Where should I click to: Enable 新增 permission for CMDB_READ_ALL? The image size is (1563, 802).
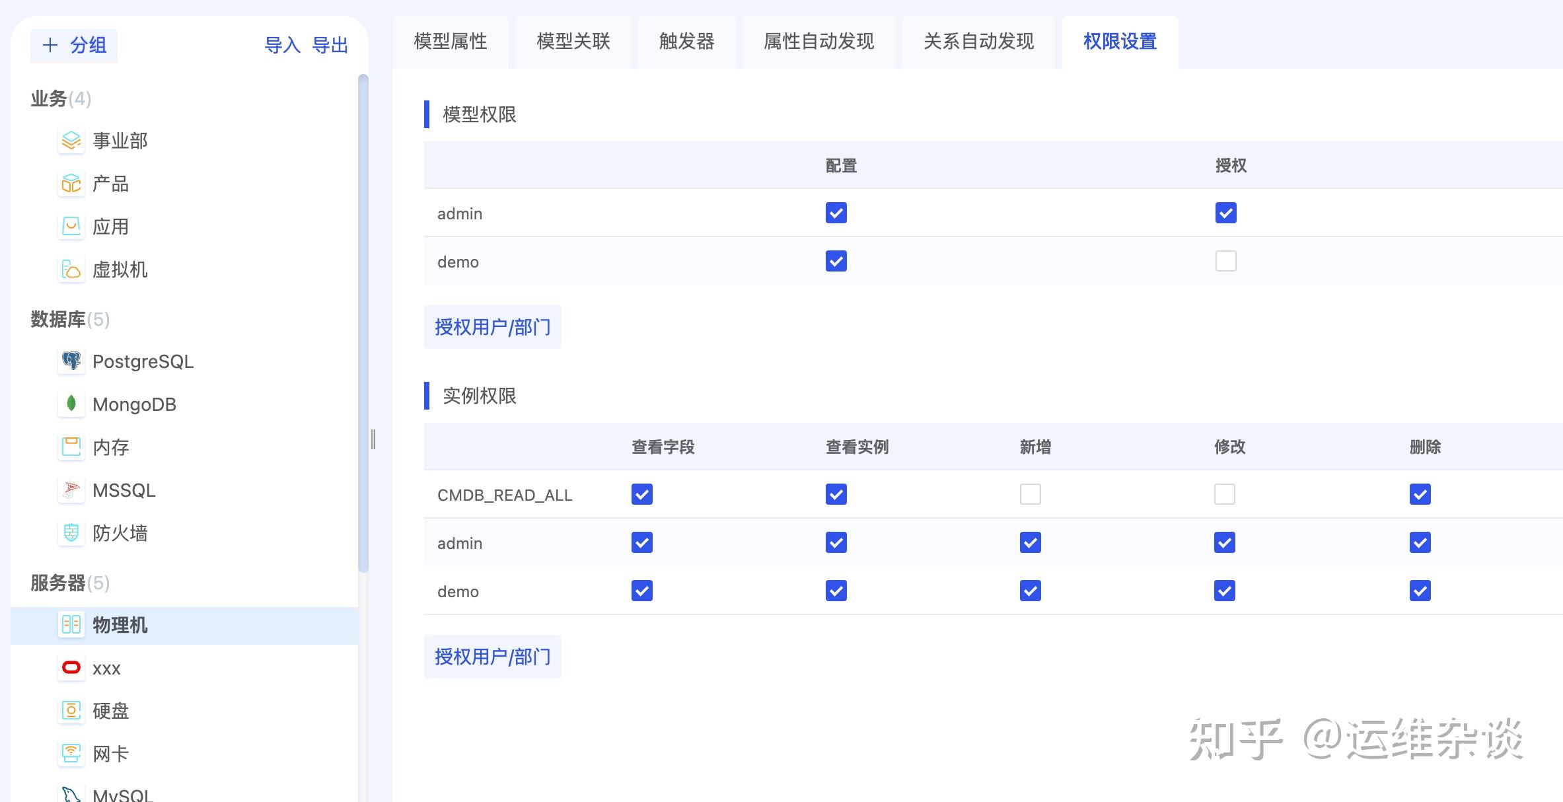(1029, 493)
